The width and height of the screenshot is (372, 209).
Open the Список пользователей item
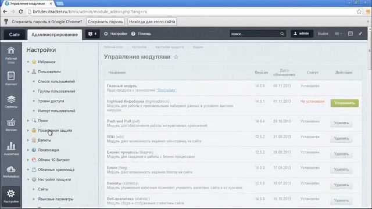click(56, 81)
